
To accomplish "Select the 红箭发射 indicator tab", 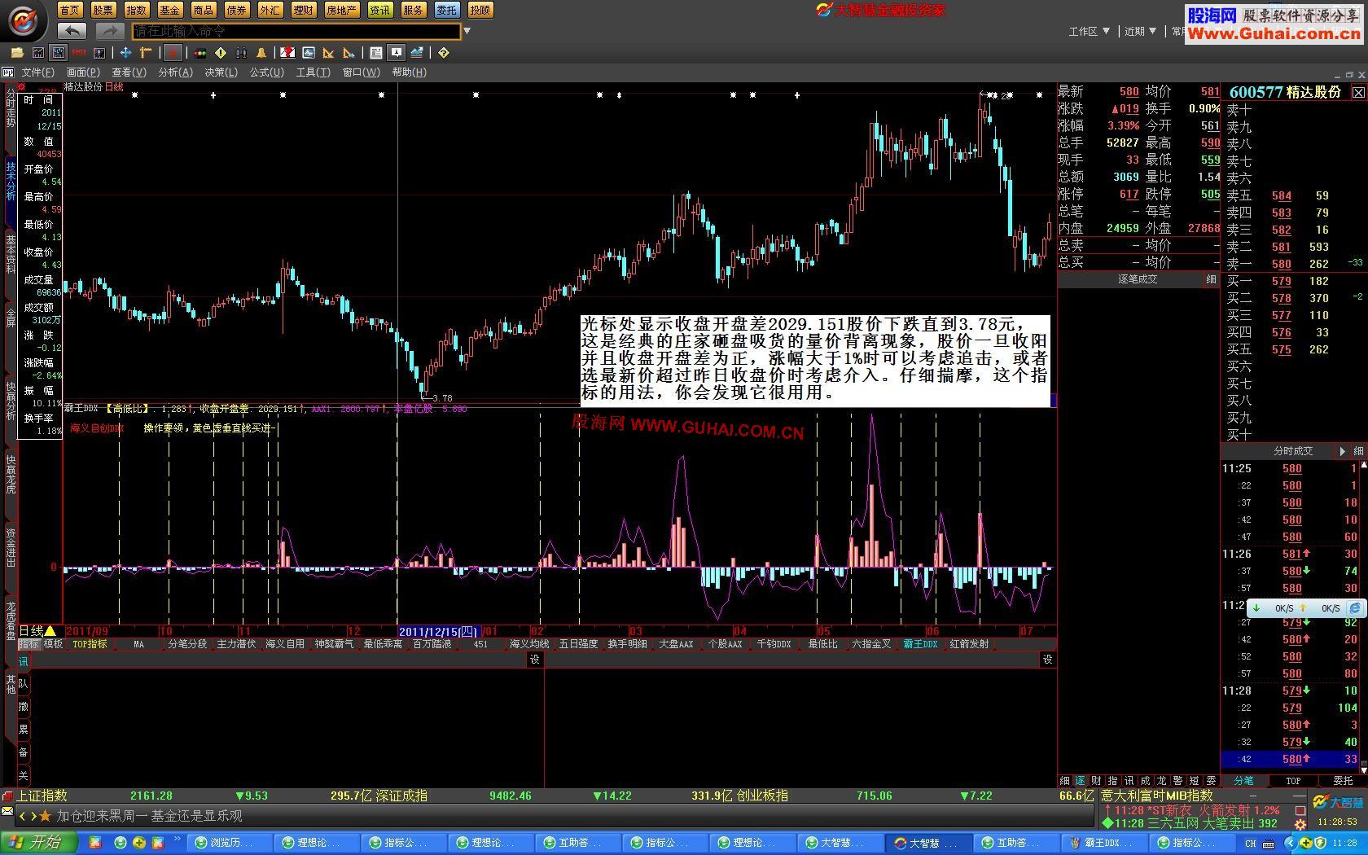I will point(969,644).
